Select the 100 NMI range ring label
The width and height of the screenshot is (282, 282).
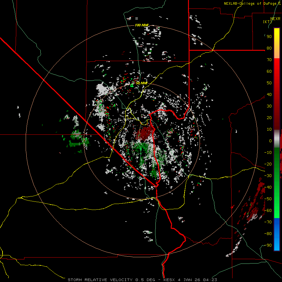tap(142, 25)
